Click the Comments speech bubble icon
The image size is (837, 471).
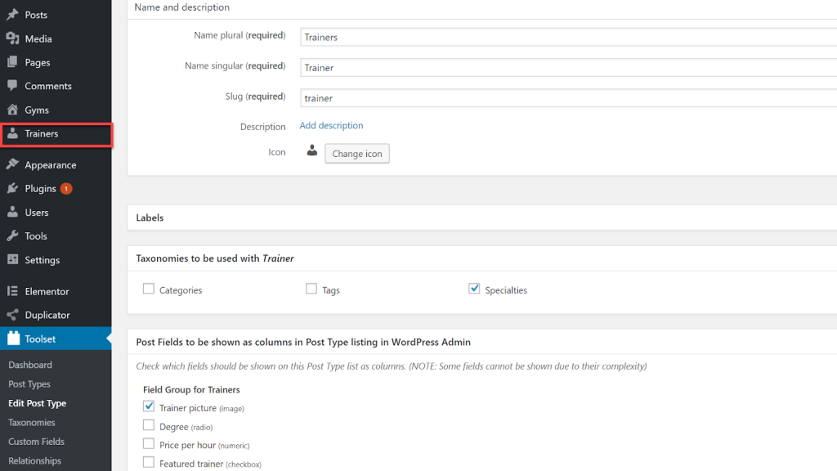12,86
